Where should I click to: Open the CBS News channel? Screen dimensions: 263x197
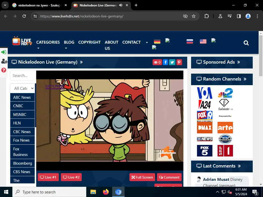pos(23,172)
